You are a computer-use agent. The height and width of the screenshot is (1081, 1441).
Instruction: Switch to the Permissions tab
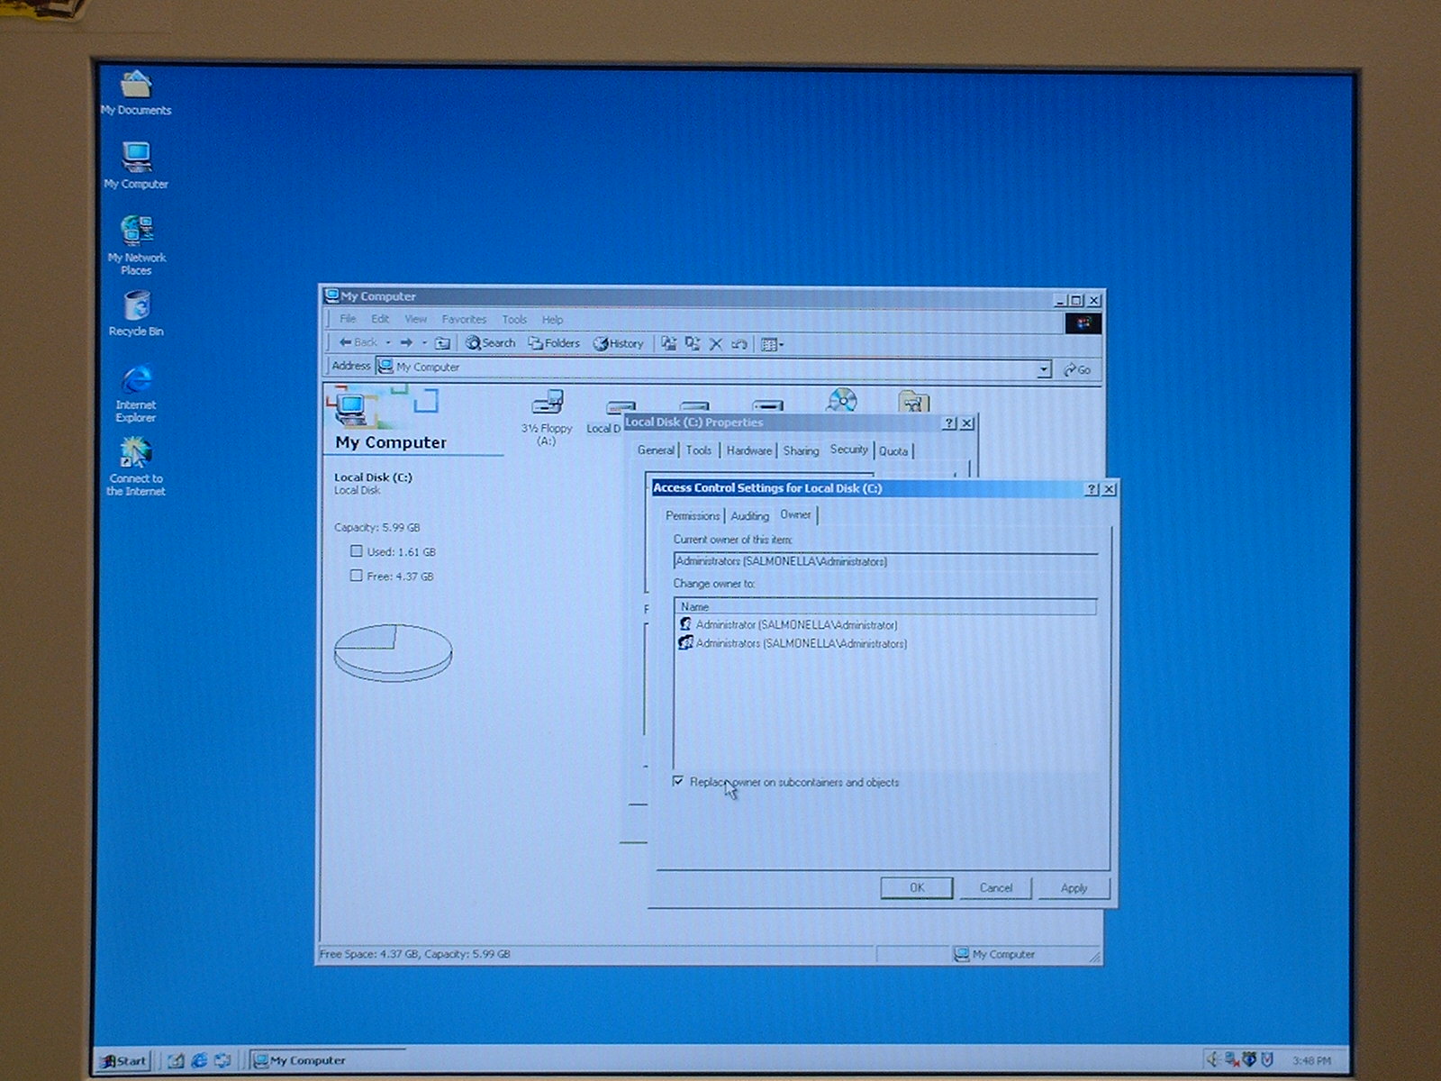(692, 516)
